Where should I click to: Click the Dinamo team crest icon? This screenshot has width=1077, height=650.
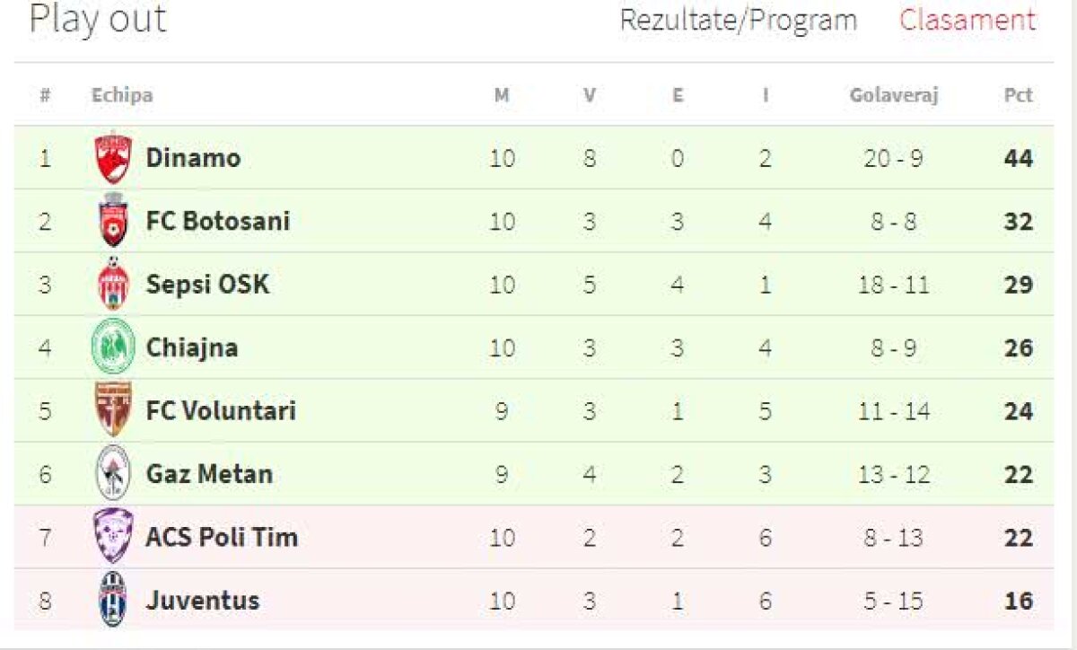tap(114, 158)
